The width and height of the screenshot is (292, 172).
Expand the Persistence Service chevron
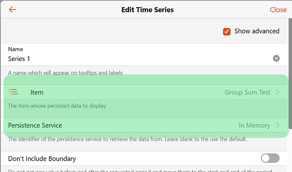click(x=278, y=125)
